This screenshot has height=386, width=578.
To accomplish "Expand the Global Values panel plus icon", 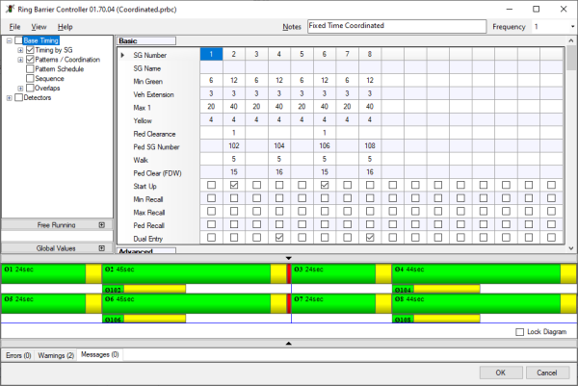I will point(101,248).
